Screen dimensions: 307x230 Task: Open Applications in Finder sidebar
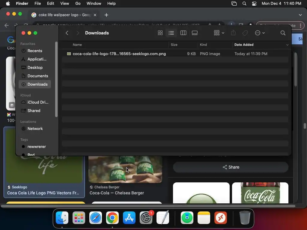coord(35,59)
